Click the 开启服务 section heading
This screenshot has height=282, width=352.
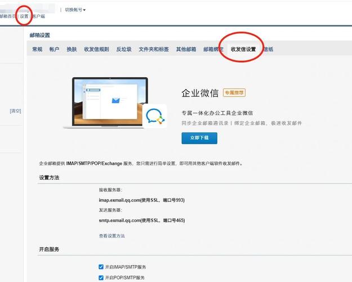[x=49, y=249]
